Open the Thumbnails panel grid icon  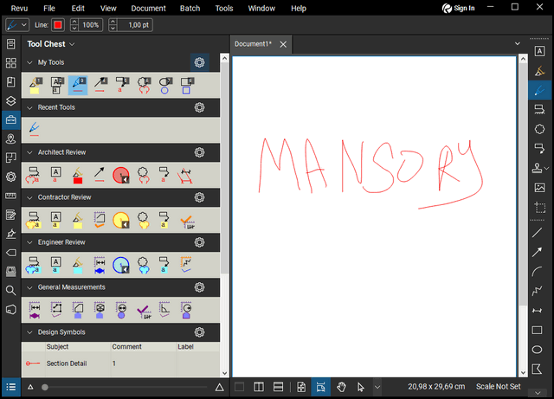10,63
